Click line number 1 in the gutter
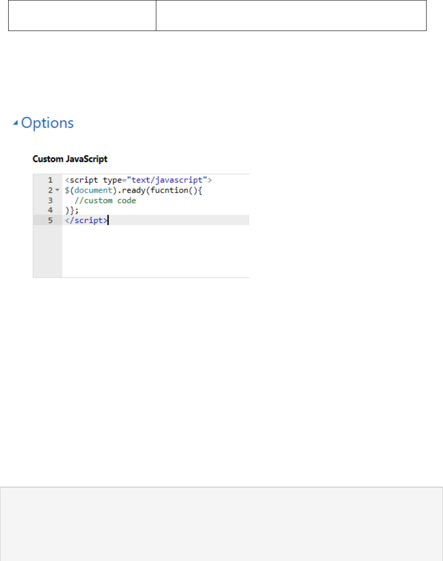Viewport: 443px width, 561px height. point(50,180)
